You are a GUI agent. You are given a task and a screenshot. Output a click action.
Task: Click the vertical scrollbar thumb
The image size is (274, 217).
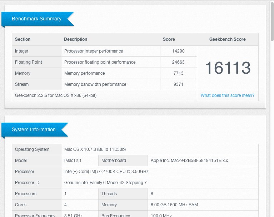pos(272,22)
